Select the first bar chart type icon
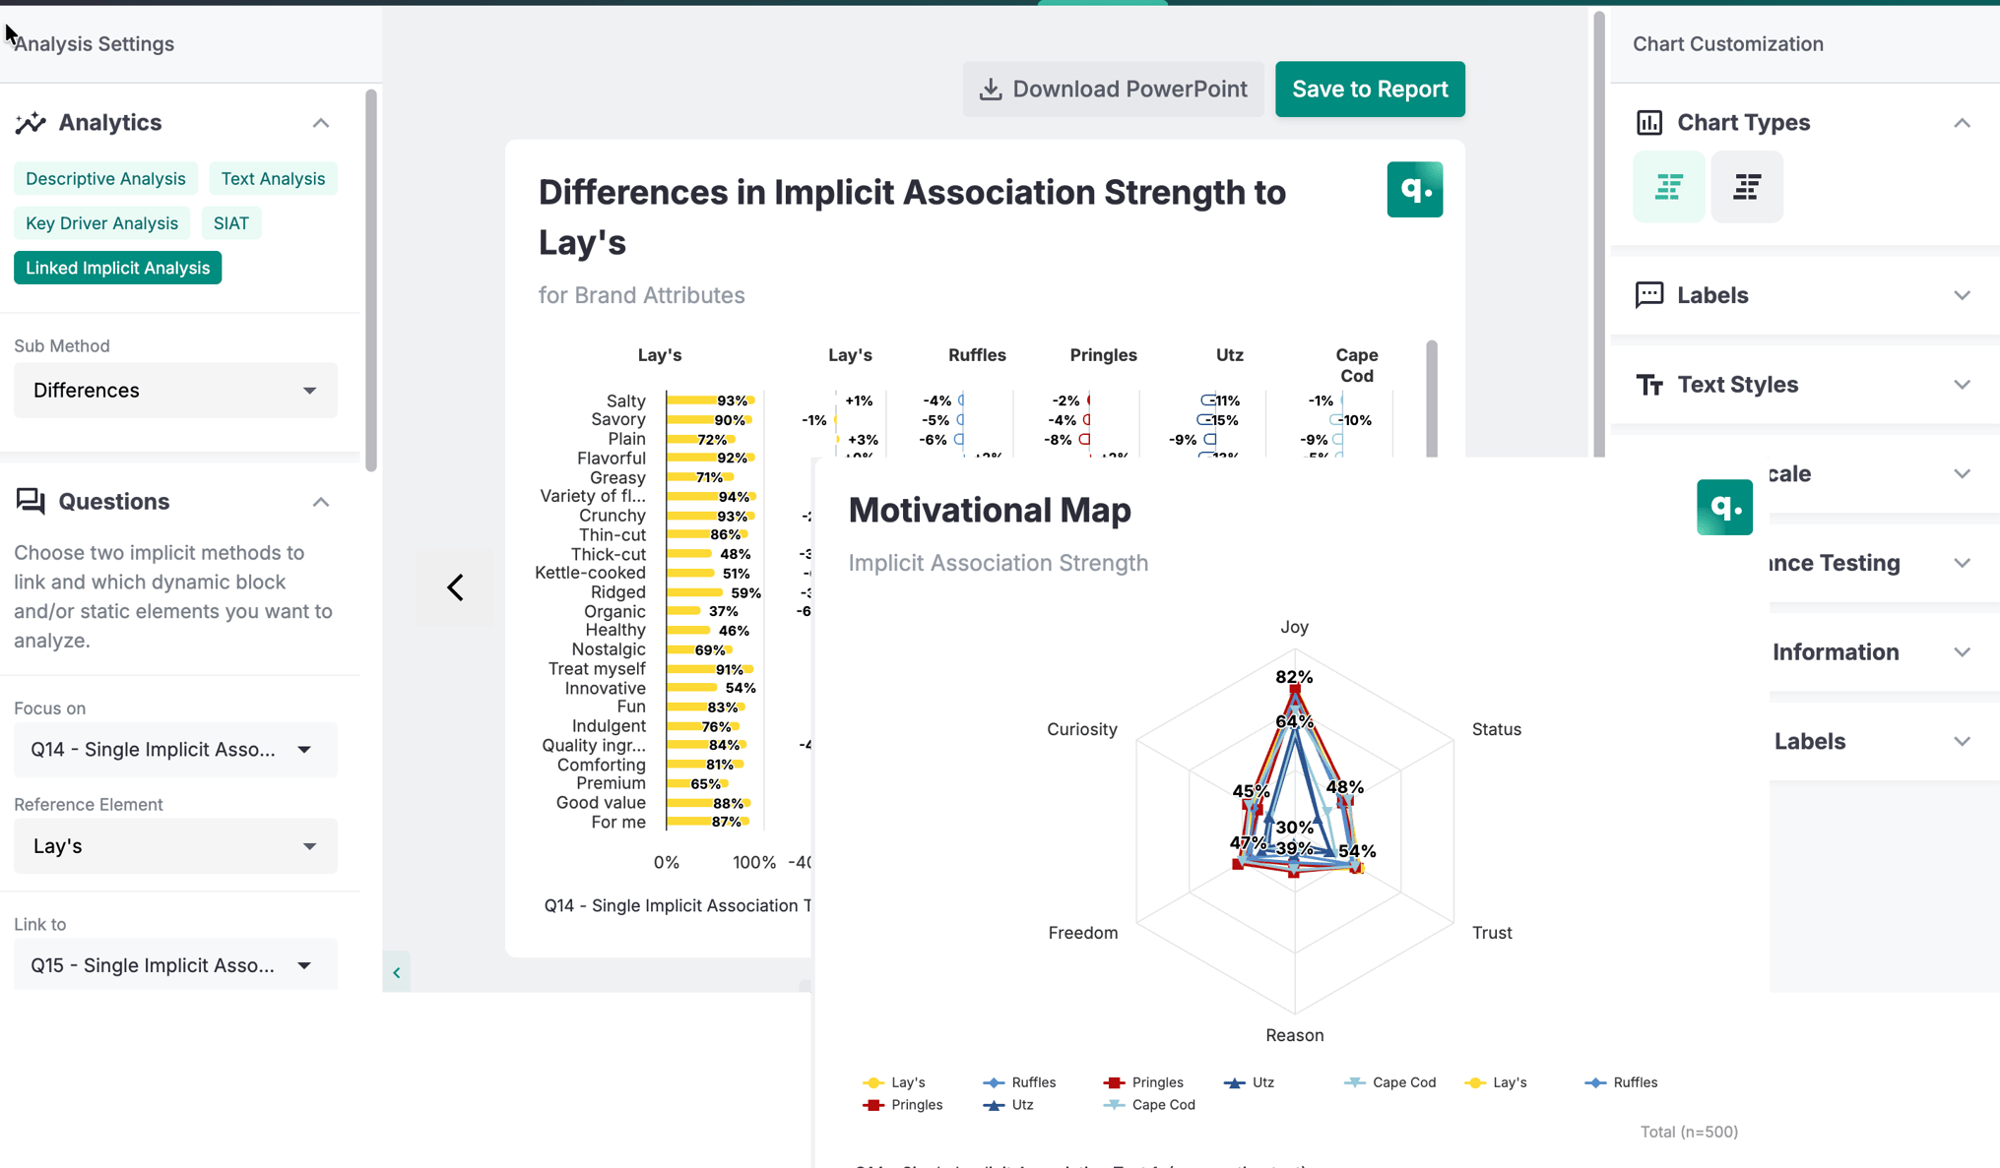 1668,186
